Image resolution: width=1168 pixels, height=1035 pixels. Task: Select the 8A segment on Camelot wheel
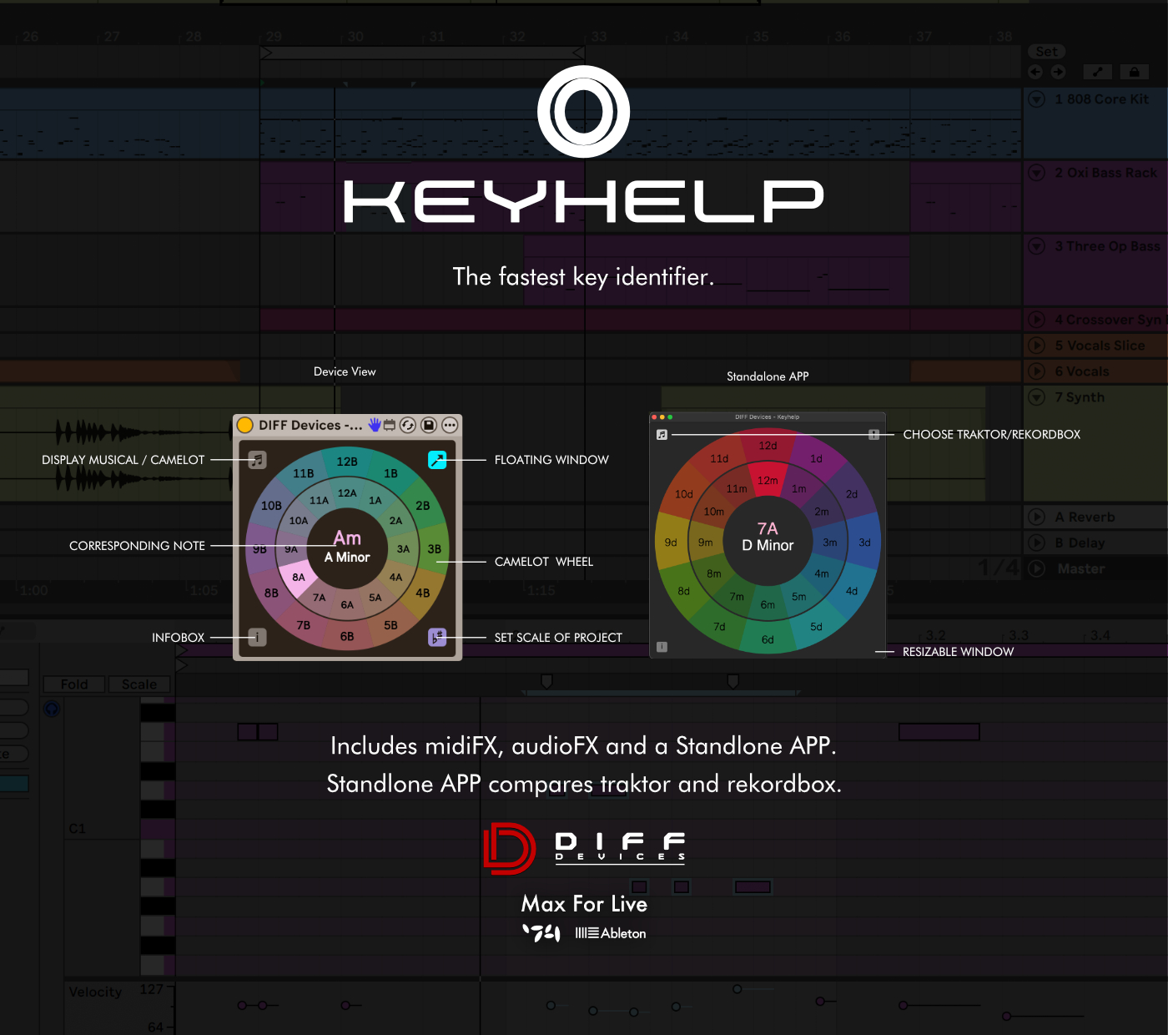[x=299, y=578]
